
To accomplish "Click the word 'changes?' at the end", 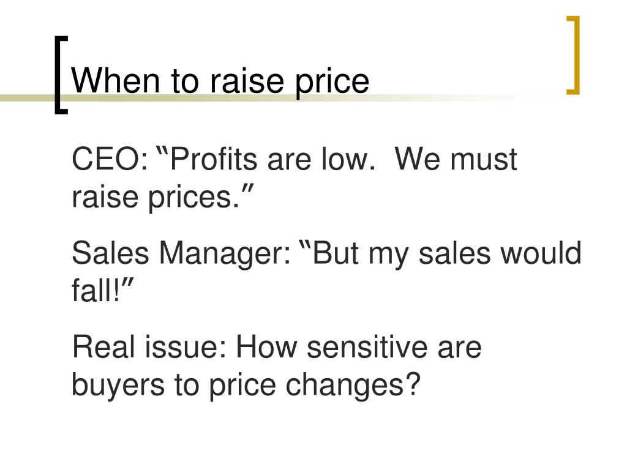I will [x=353, y=386].
